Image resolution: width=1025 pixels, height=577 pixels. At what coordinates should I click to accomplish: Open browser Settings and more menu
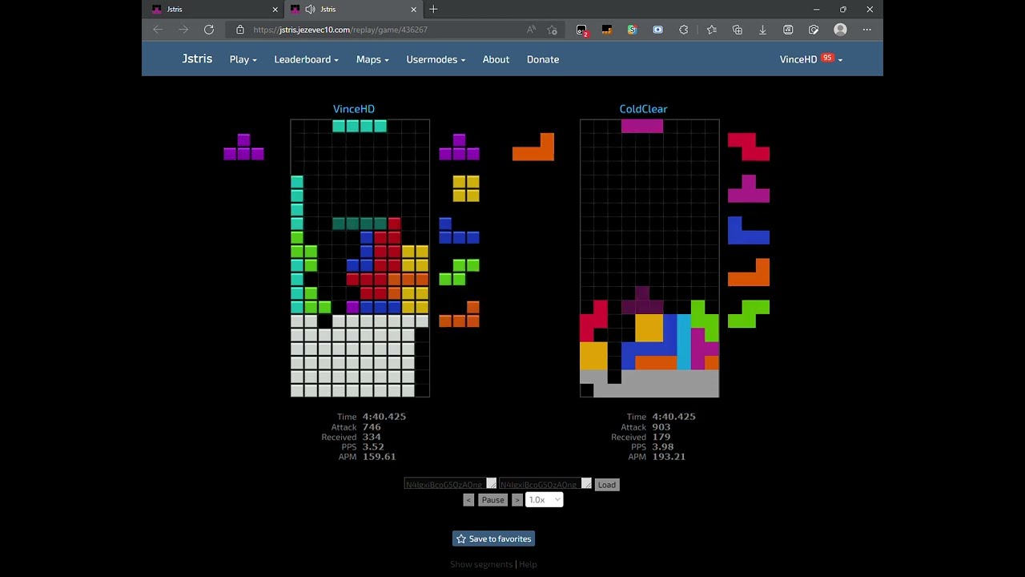pyautogui.click(x=867, y=30)
